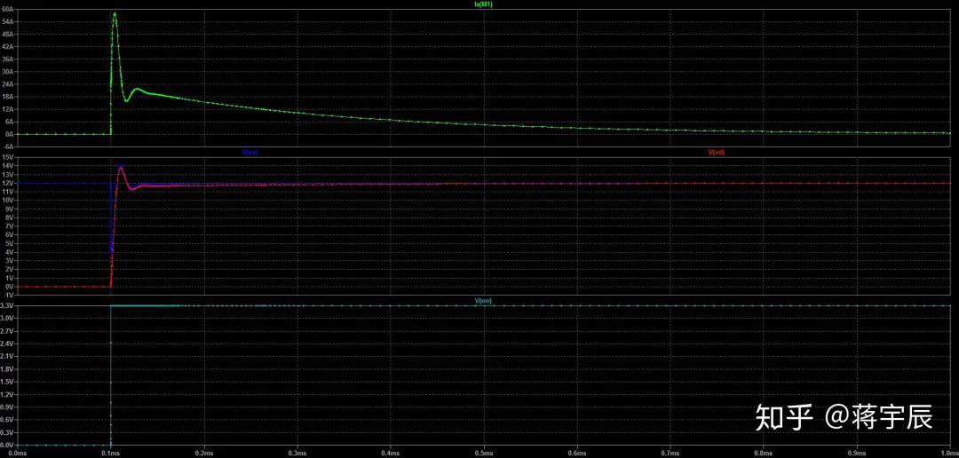Image resolution: width=959 pixels, height=458 pixels.
Task: Click the Is(M1) trace label
Action: 483,4
